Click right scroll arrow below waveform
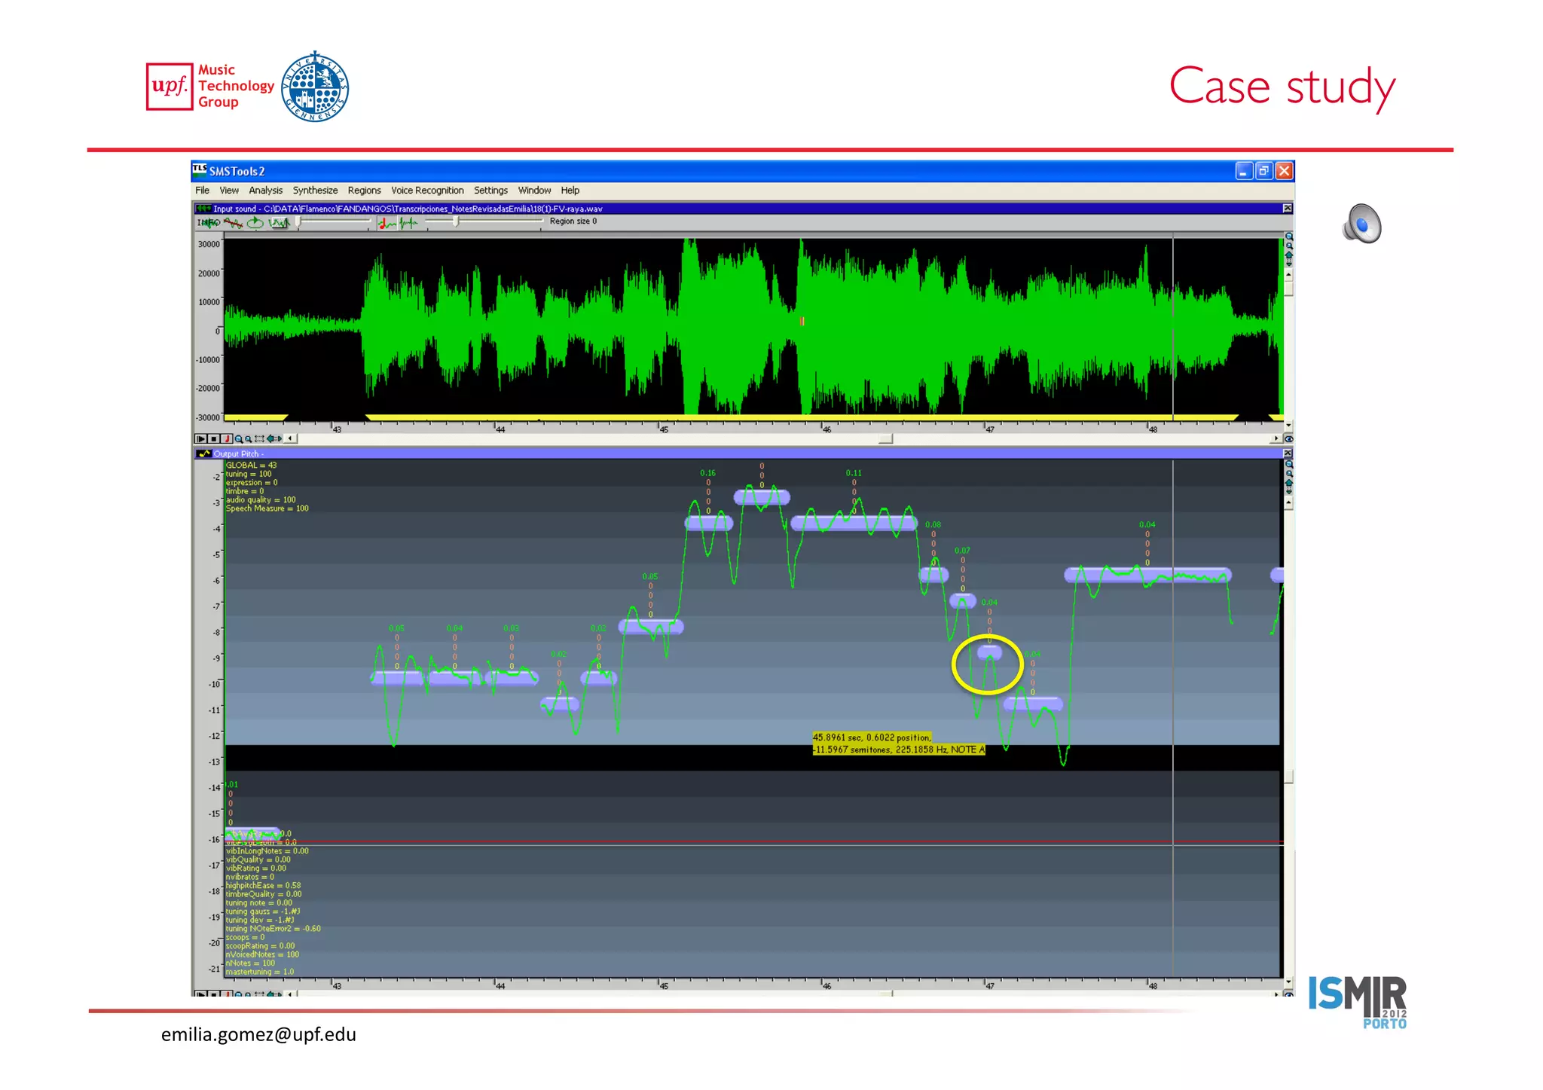 (1276, 438)
